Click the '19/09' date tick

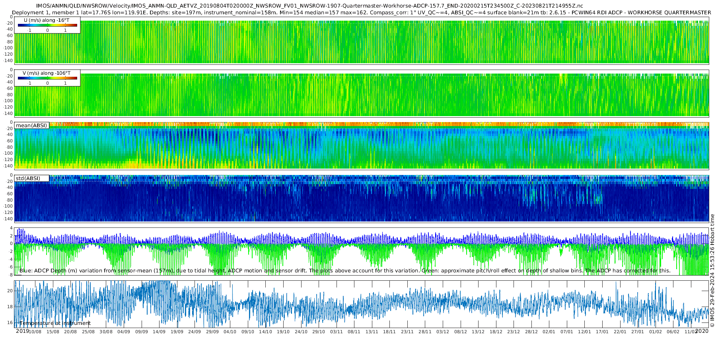coord(177,332)
